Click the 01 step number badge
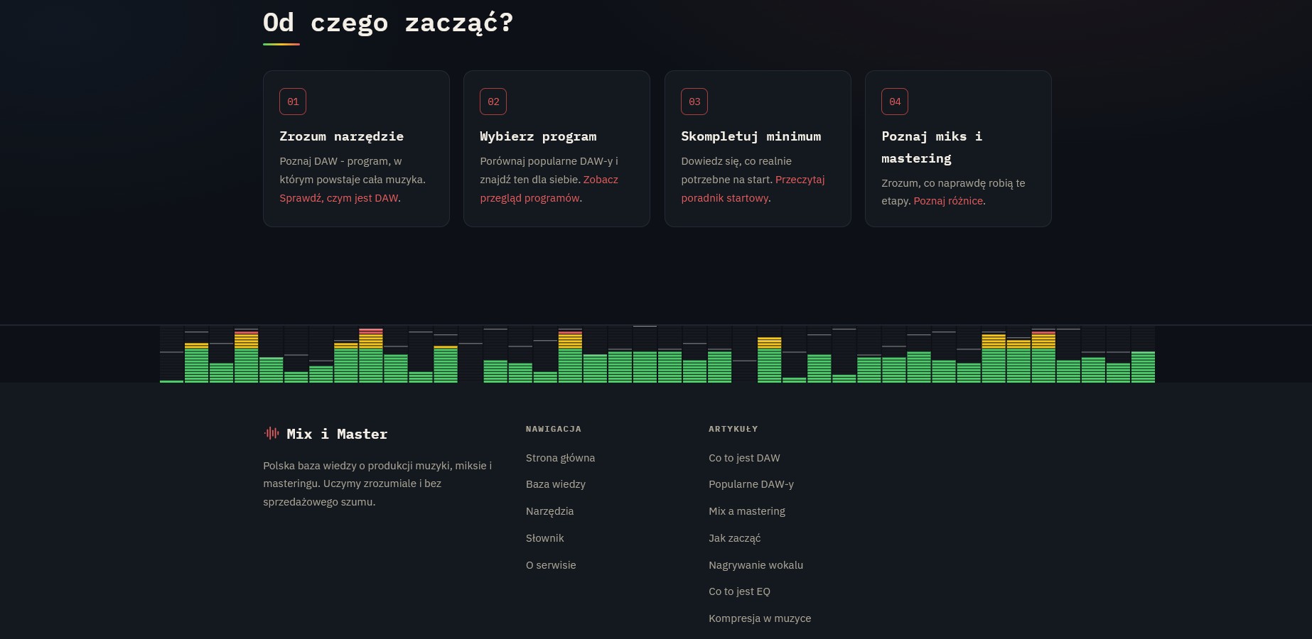The width and height of the screenshot is (1312, 639). [x=293, y=102]
